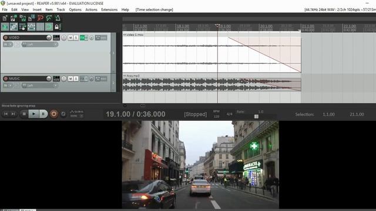Click the transport Pause button
The width and height of the screenshot is (376, 211).
pyautogui.click(x=43, y=114)
